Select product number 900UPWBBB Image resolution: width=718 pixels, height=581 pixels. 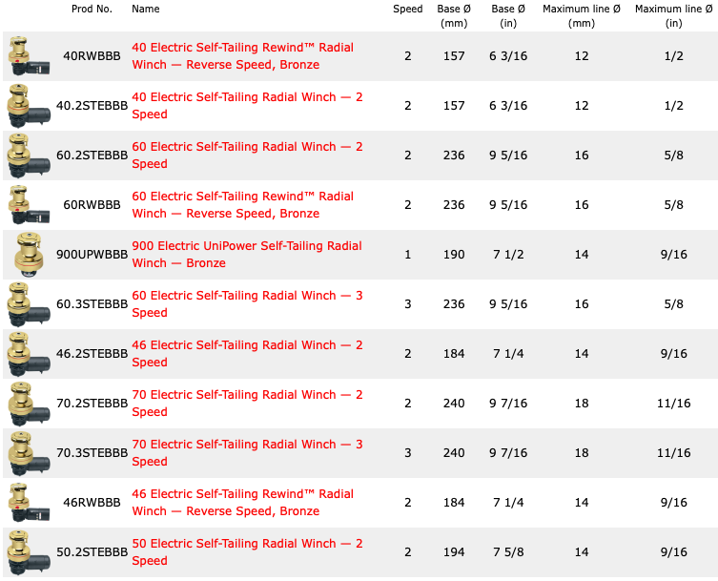point(92,255)
